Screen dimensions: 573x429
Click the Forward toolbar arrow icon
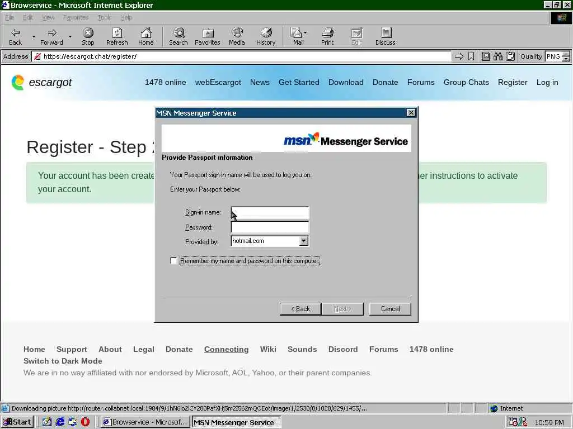pos(52,33)
